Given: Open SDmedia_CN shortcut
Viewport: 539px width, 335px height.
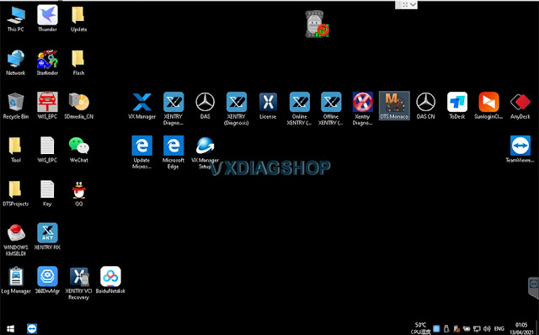Looking at the screenshot, I should tap(78, 106).
